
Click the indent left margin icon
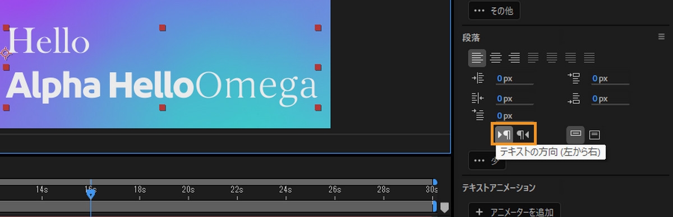(477, 78)
